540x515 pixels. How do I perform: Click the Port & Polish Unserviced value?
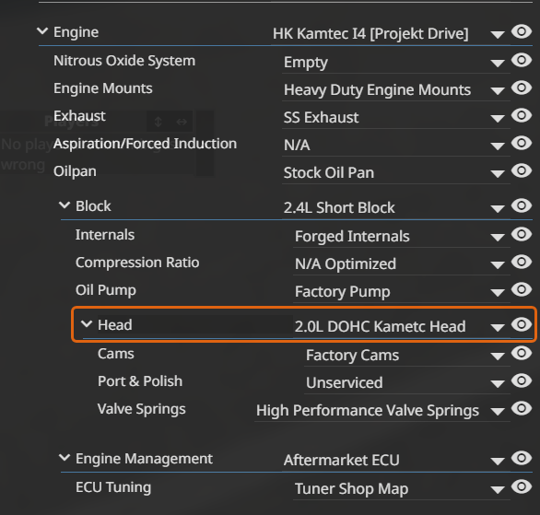tap(345, 383)
